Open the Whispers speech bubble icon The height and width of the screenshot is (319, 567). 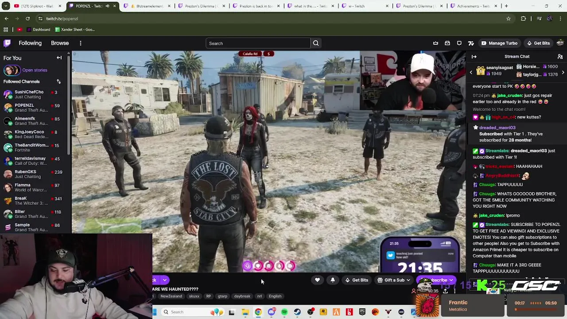(459, 43)
